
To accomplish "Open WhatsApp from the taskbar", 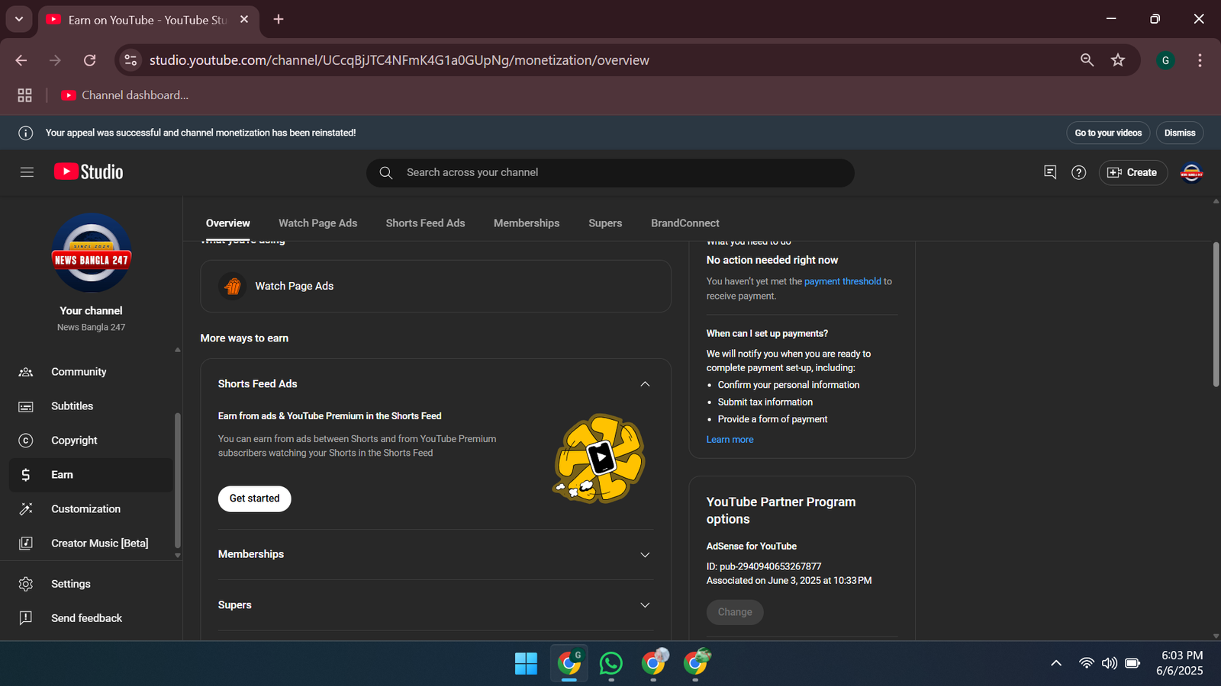I will [610, 663].
